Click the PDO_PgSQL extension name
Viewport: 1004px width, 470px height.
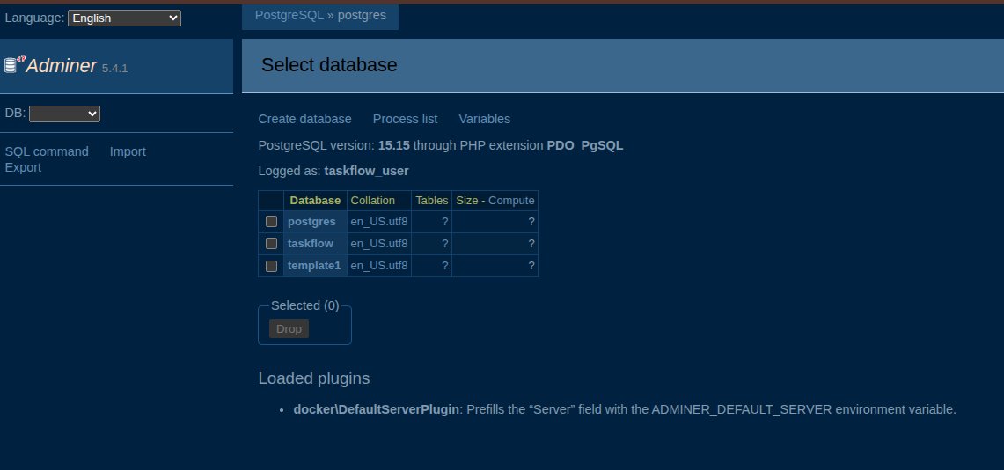point(584,145)
